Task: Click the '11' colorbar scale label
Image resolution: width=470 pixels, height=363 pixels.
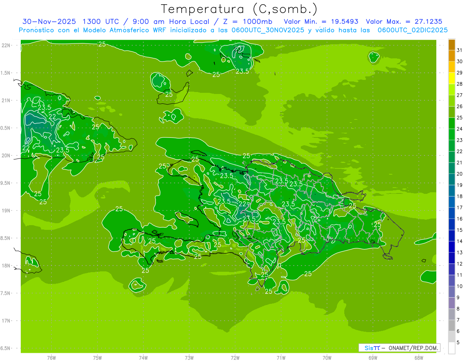Action: tap(459, 275)
